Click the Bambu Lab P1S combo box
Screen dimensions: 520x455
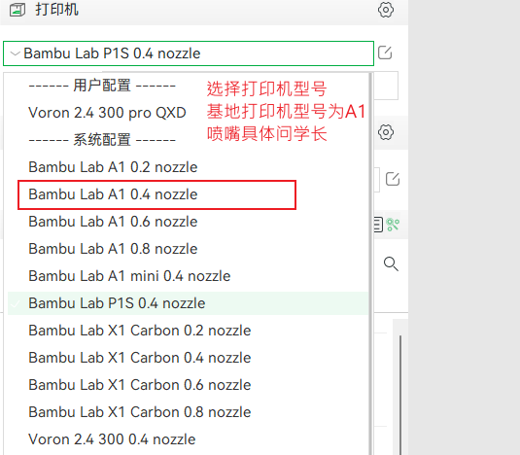[189, 53]
